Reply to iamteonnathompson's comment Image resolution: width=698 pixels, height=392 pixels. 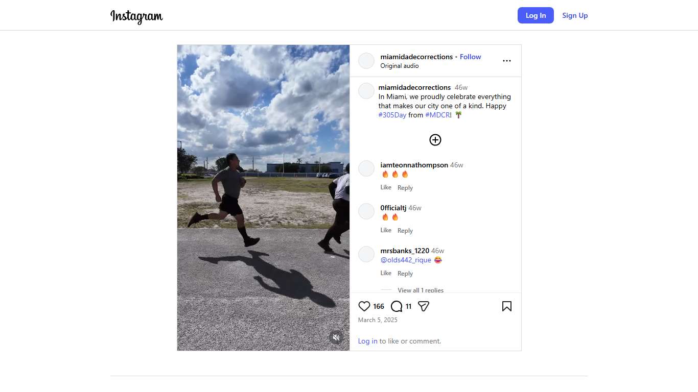tap(405, 188)
